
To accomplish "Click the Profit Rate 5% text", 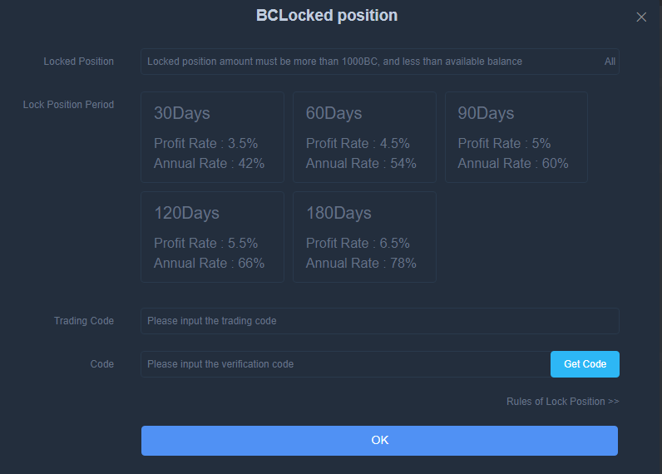I will click(x=504, y=143).
